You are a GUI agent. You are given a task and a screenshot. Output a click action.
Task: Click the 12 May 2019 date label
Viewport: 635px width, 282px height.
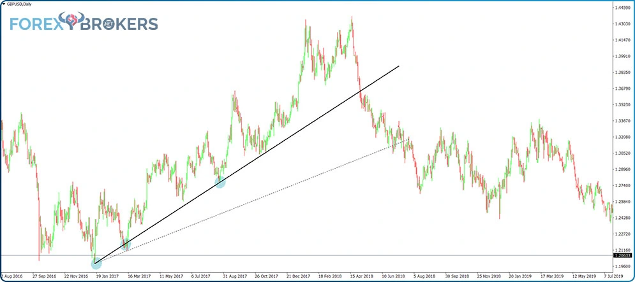point(583,276)
